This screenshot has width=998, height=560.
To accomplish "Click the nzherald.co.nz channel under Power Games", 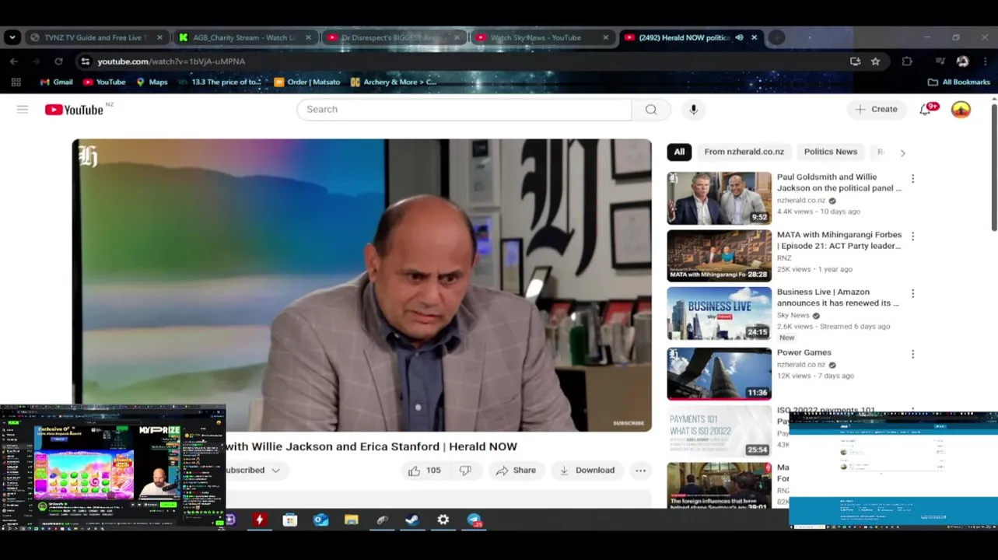I will coord(800,365).
